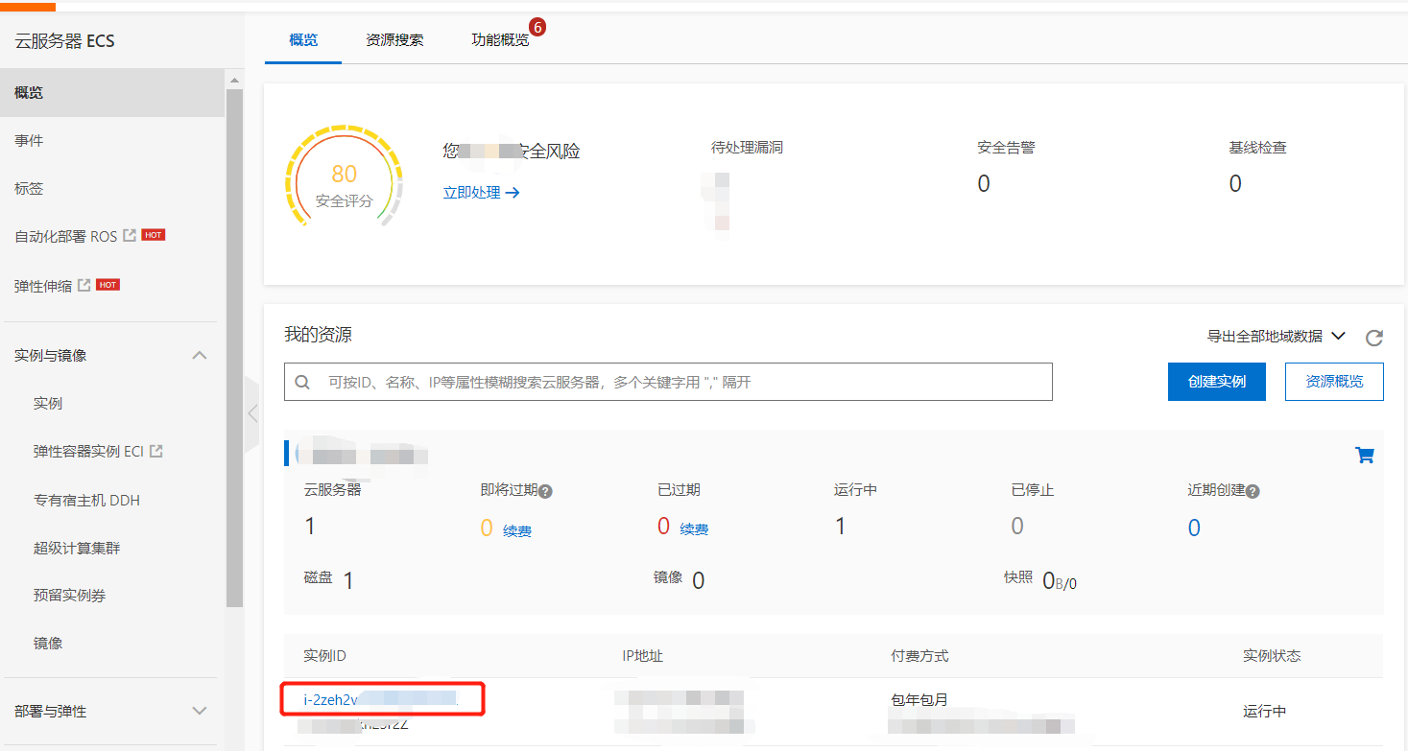
Task: Switch to the 概览 tab
Action: pyautogui.click(x=303, y=40)
